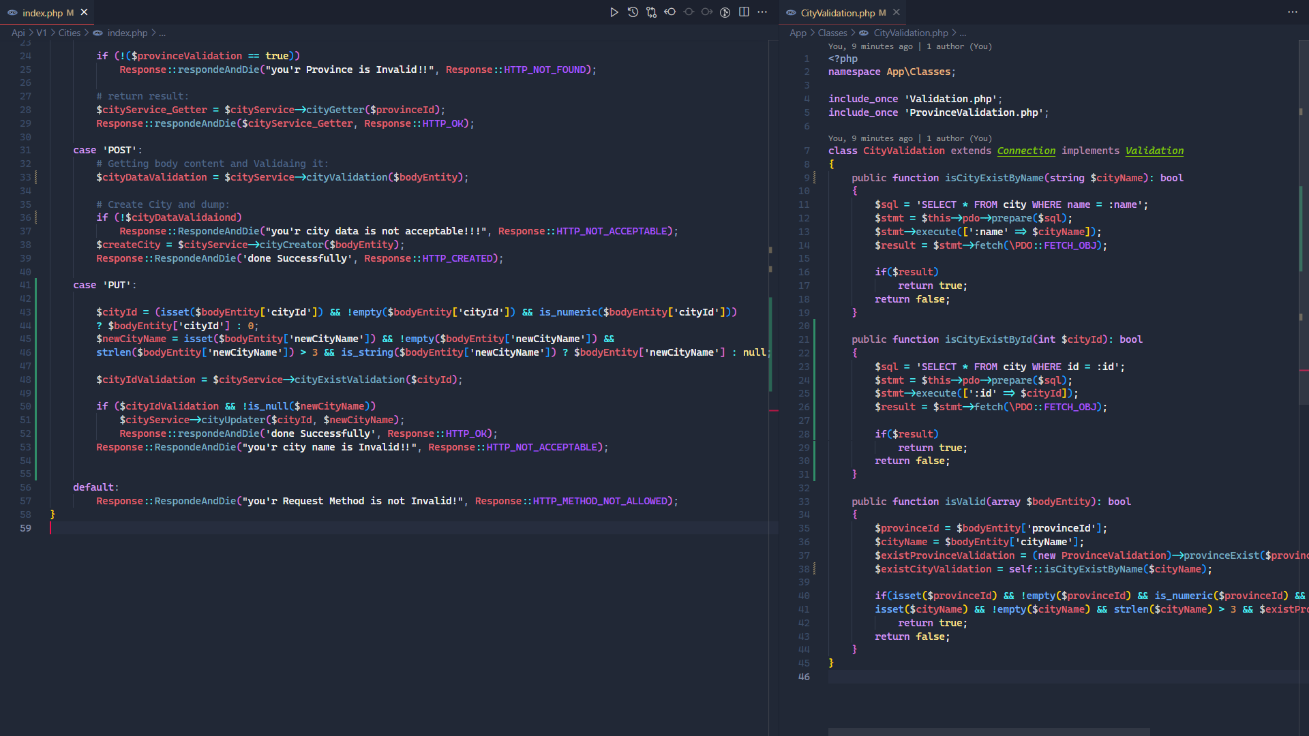
Task: Click isValid function name
Action: (x=965, y=502)
